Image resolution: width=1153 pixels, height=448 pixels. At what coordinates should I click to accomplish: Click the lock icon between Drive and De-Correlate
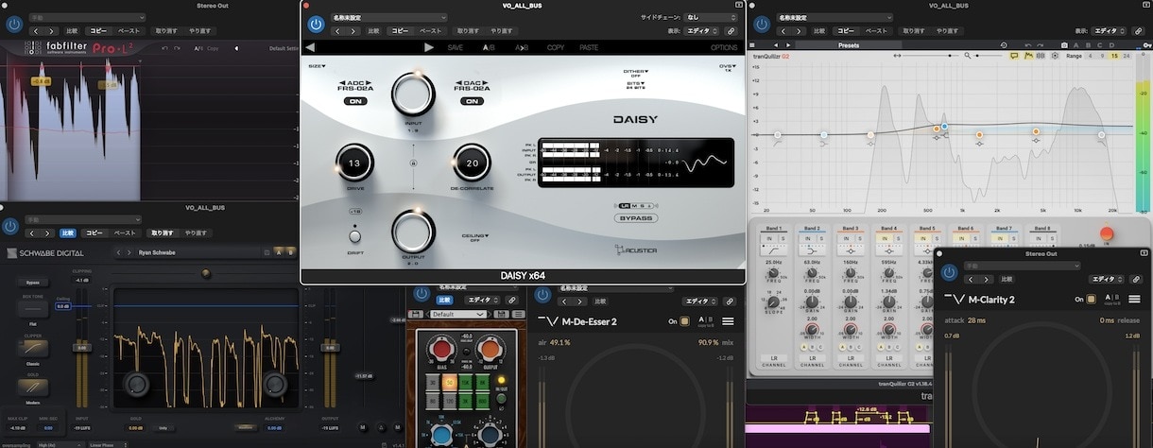tap(412, 164)
